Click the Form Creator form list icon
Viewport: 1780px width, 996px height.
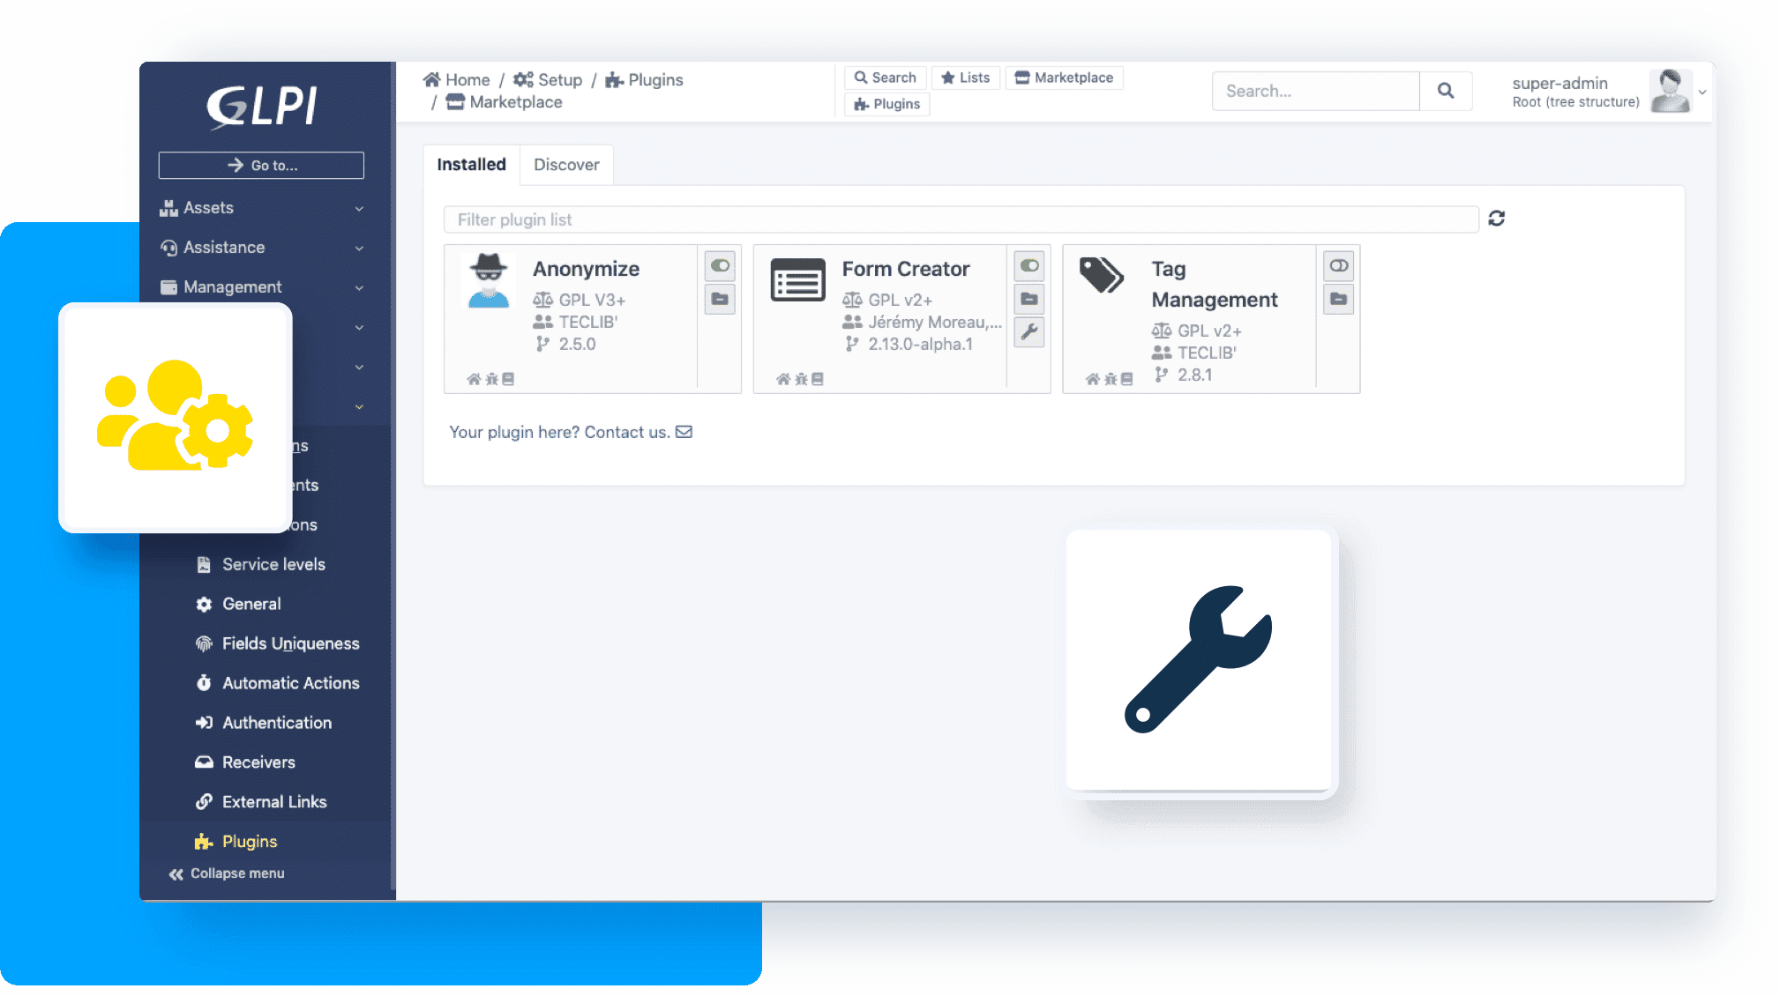[x=798, y=280]
